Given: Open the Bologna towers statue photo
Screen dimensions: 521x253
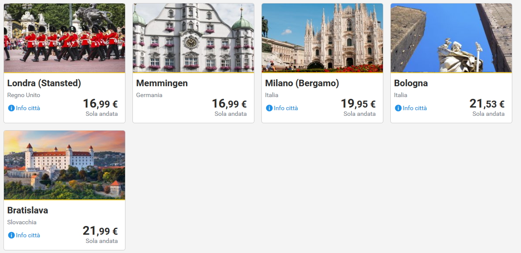Looking at the screenshot, I should [451, 38].
